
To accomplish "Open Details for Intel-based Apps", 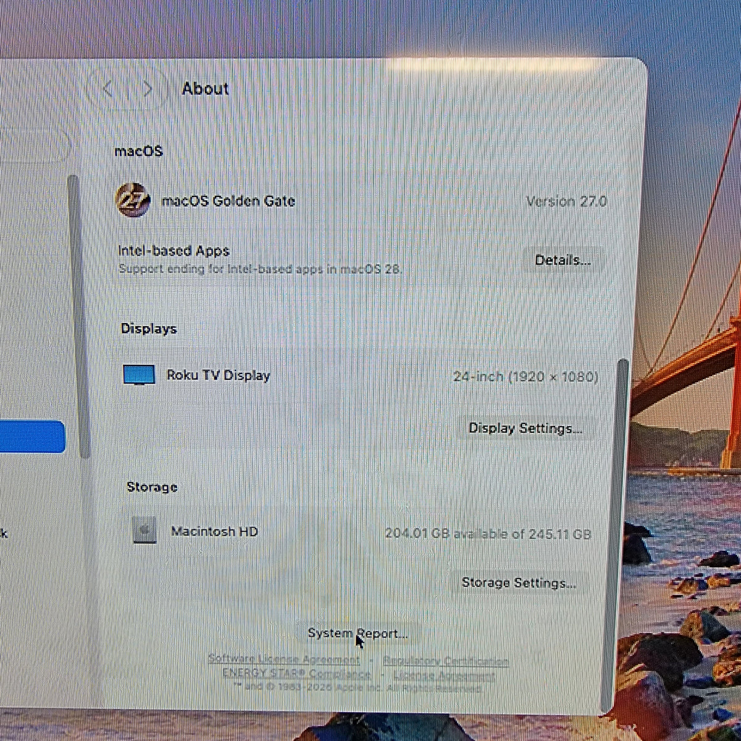I will 563,261.
